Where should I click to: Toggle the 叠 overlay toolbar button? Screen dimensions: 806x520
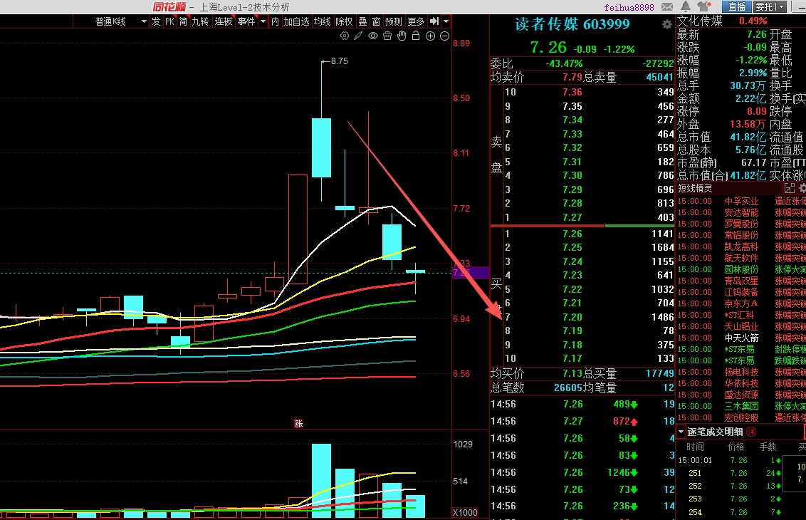pyautogui.click(x=362, y=21)
